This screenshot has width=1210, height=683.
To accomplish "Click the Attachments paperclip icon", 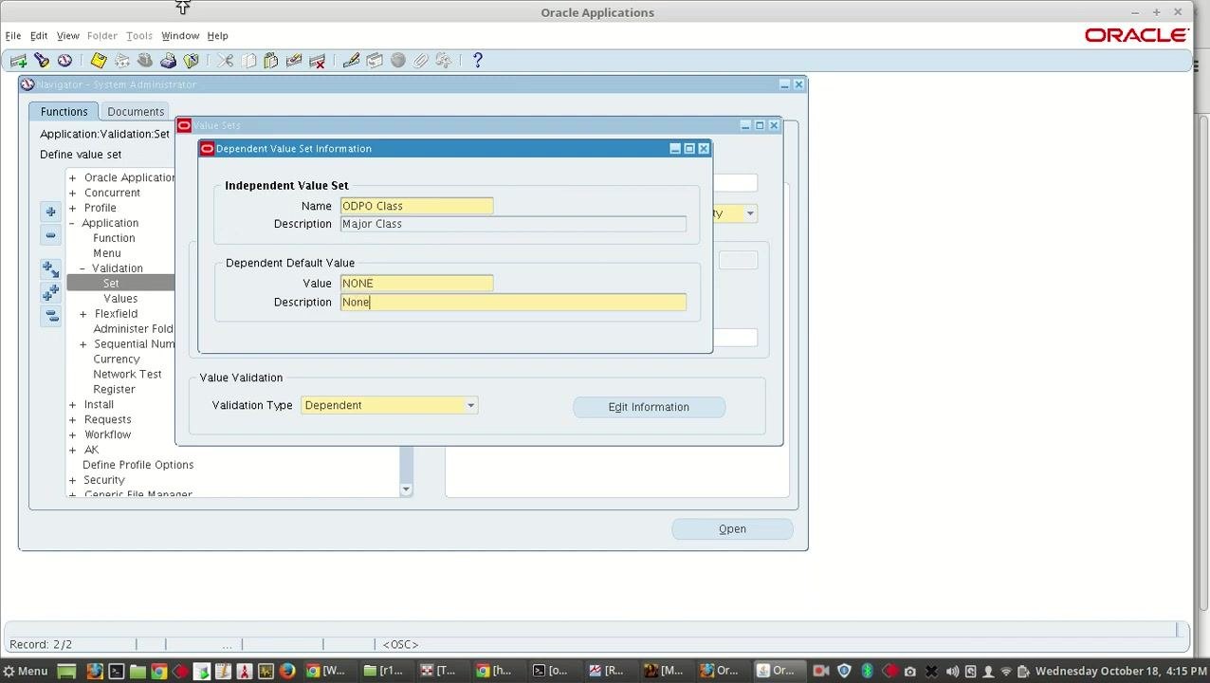I will (421, 61).
